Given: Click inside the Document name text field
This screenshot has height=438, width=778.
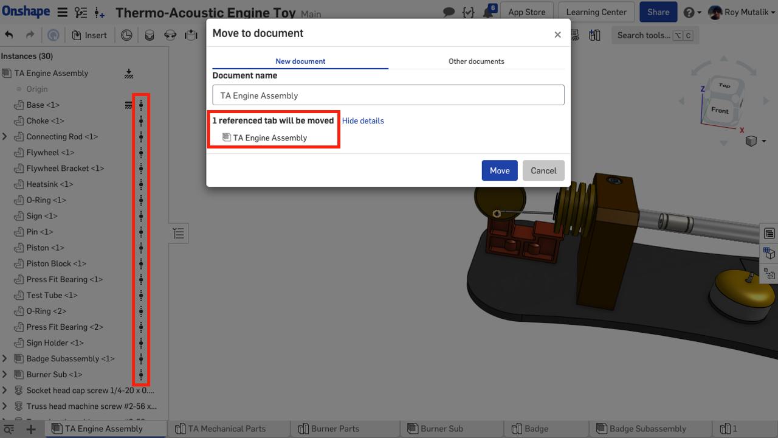Looking at the screenshot, I should [x=388, y=95].
